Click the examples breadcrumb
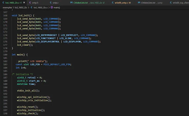 click(7, 7)
